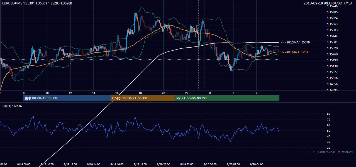Select the 9/19 20:00 time label
356x167 pixels.
click(x=163, y=164)
